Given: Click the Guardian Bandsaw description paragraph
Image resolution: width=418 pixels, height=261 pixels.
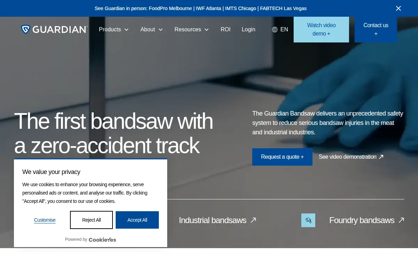Looking at the screenshot, I should pos(328,123).
